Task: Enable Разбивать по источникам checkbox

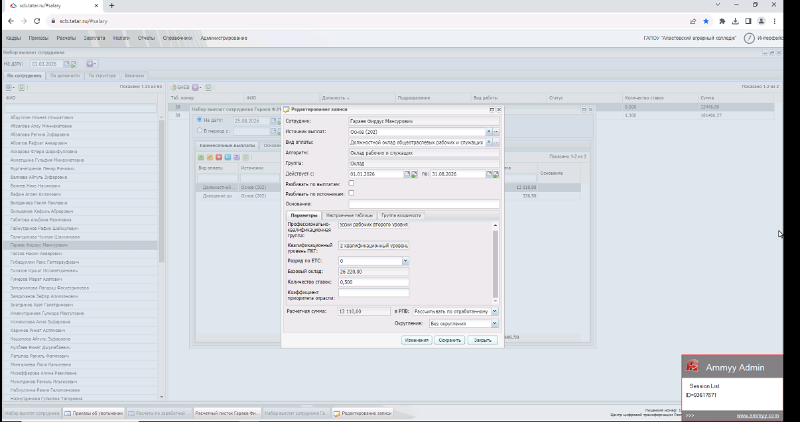Action: pyautogui.click(x=352, y=193)
